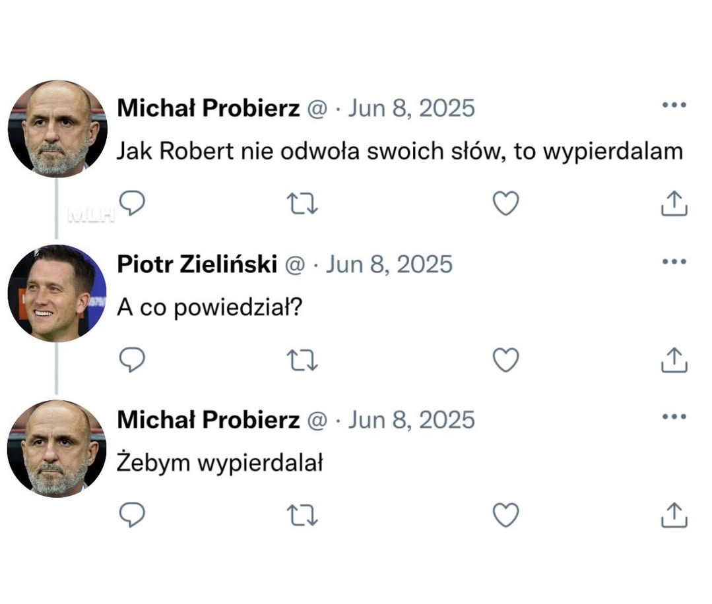Retweet Zieliński's "A co powiedział?" tweet
712x604 pixels.
[x=303, y=360]
